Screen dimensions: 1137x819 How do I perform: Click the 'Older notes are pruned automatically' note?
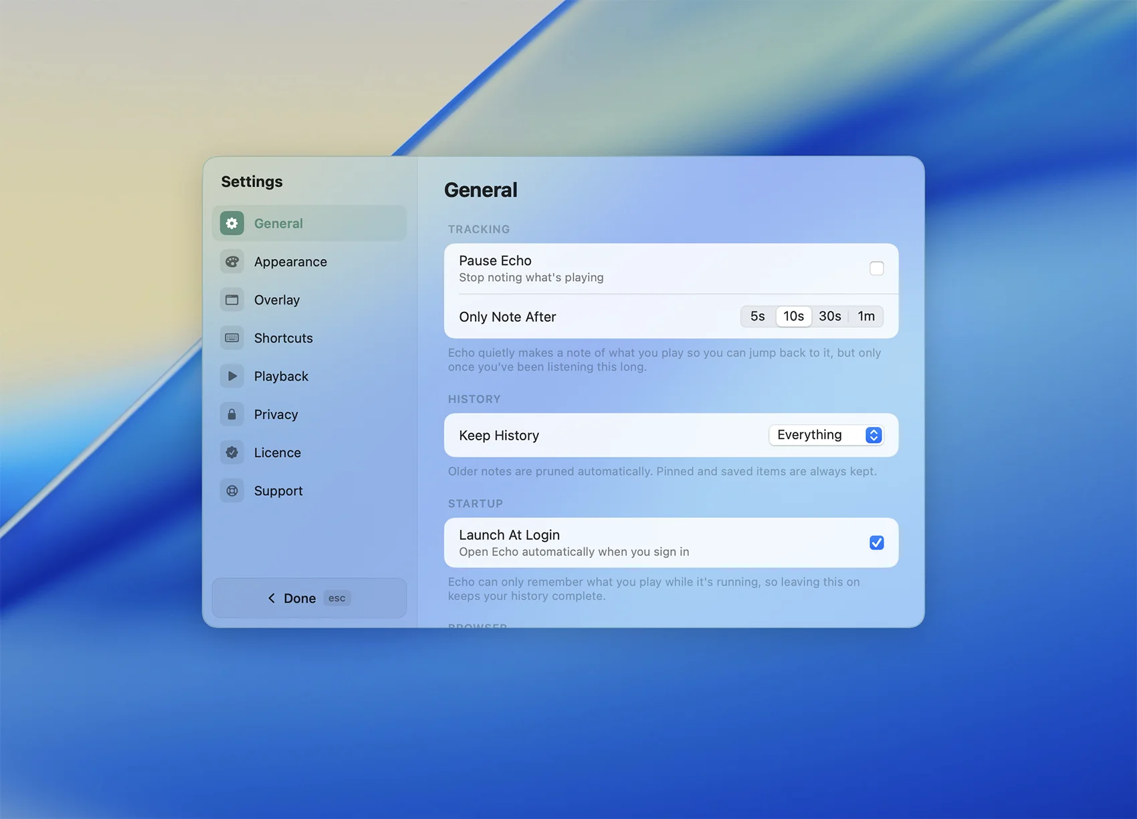tap(662, 472)
